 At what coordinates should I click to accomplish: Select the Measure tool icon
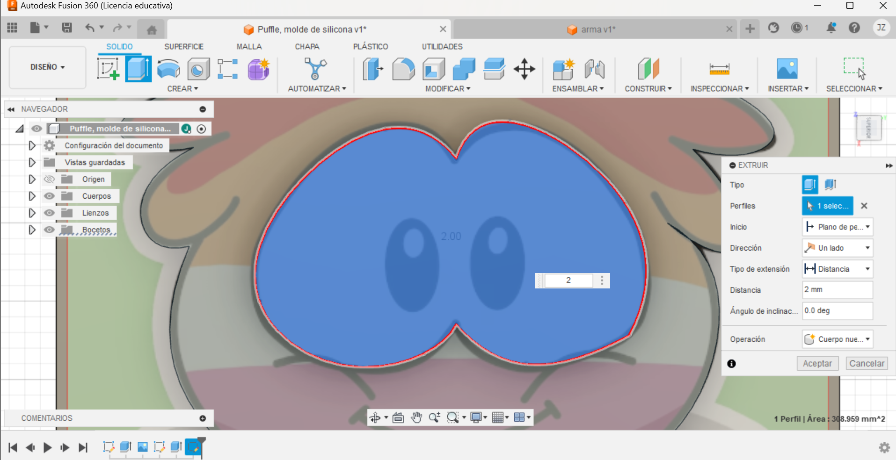719,69
